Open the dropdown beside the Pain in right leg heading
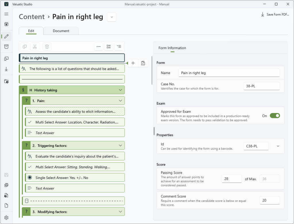 point(112,17)
